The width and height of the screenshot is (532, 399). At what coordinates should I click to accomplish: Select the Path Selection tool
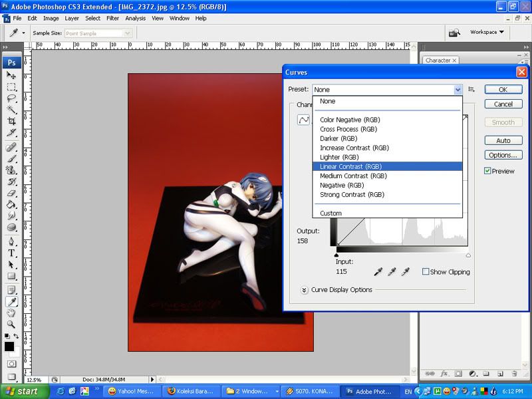coord(11,265)
